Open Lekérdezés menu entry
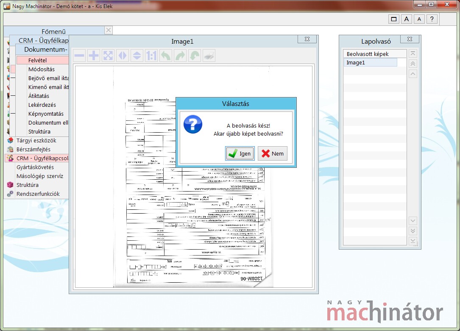This screenshot has height=331, width=460. pos(42,105)
